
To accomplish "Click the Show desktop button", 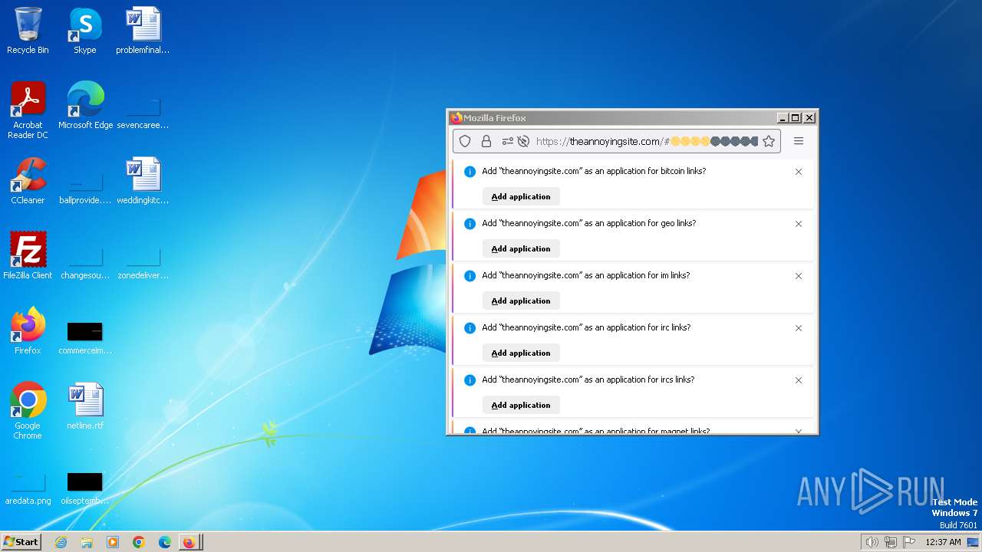I will coord(974,542).
